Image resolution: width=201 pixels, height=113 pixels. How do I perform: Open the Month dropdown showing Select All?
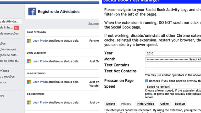173,59
